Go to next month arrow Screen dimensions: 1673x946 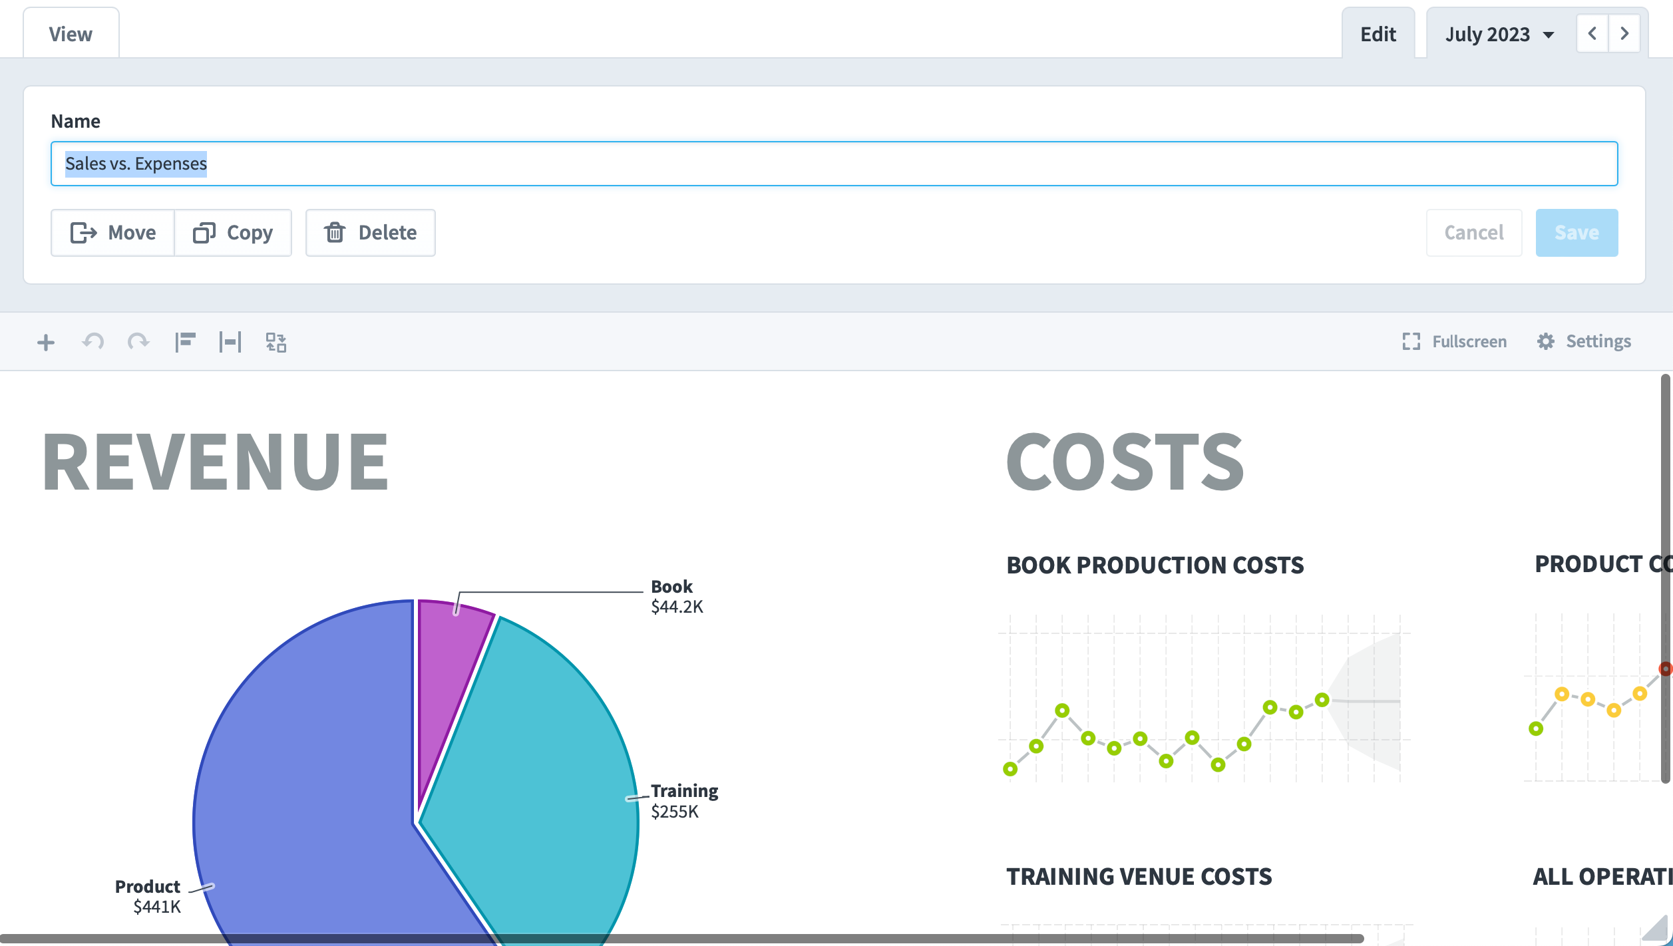pos(1624,33)
